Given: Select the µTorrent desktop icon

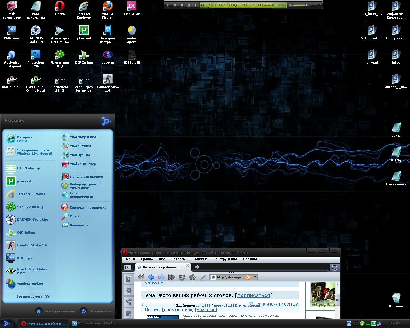Looking at the screenshot, I should pyautogui.click(x=84, y=33).
